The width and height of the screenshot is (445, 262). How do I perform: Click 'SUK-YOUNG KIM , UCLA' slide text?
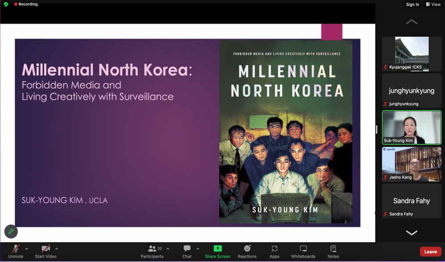click(65, 200)
